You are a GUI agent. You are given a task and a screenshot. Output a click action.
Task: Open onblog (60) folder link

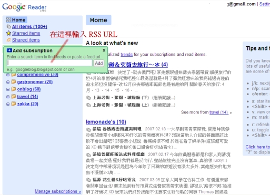(x=29, y=89)
